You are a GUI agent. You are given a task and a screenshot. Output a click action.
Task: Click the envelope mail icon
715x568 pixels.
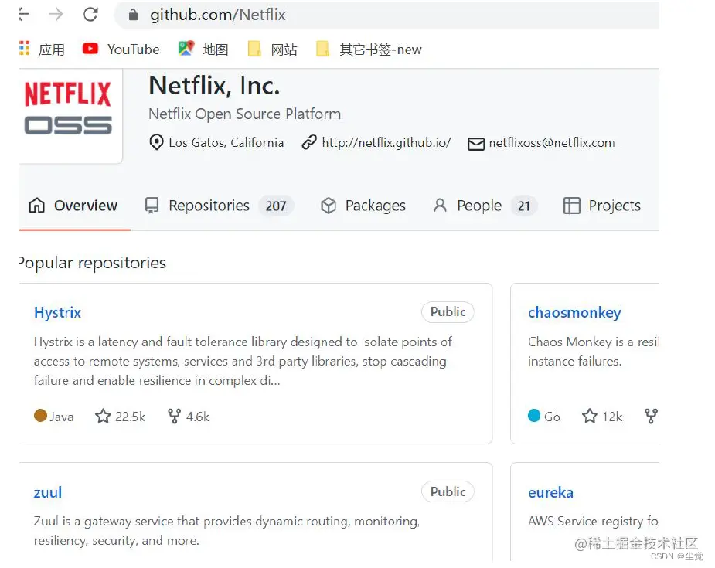pyautogui.click(x=476, y=144)
